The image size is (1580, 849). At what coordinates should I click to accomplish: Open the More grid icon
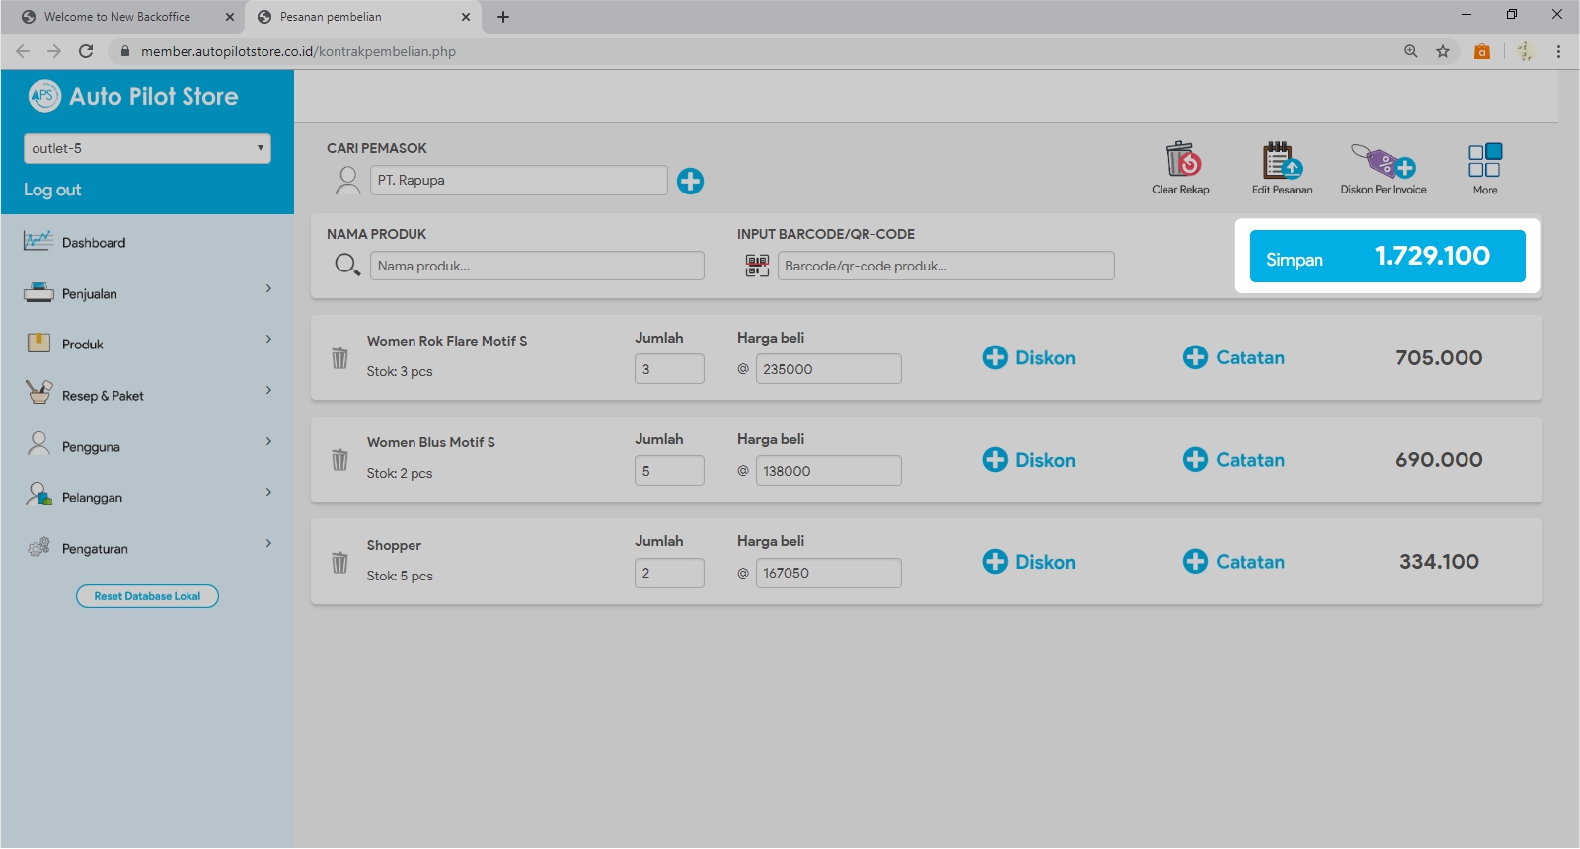[x=1484, y=160]
